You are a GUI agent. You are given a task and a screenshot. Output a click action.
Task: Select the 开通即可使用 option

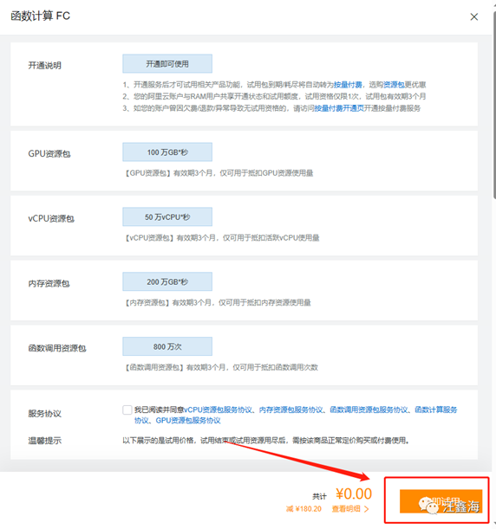click(167, 64)
